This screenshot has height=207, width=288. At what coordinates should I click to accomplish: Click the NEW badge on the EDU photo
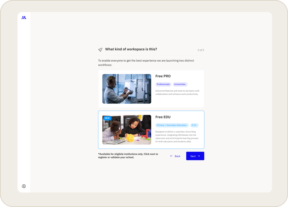pyautogui.click(x=107, y=118)
